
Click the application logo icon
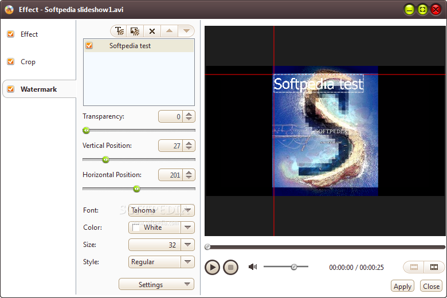9,9
